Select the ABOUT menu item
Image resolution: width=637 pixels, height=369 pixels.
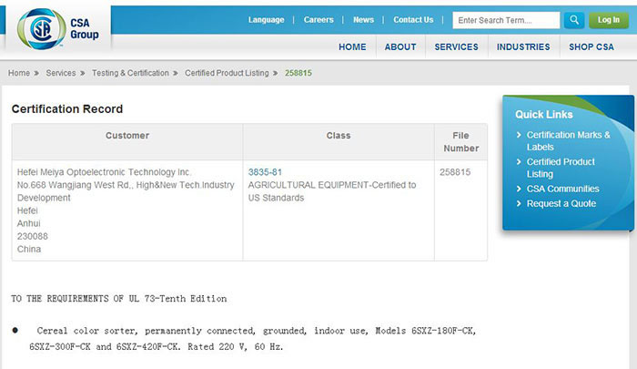coord(400,47)
